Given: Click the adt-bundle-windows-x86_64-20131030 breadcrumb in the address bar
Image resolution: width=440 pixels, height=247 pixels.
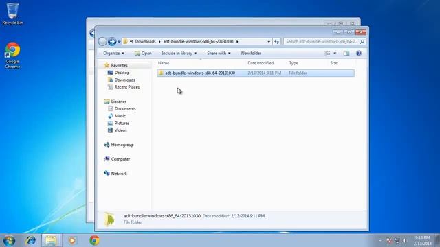Looking at the screenshot, I should pos(199,41).
